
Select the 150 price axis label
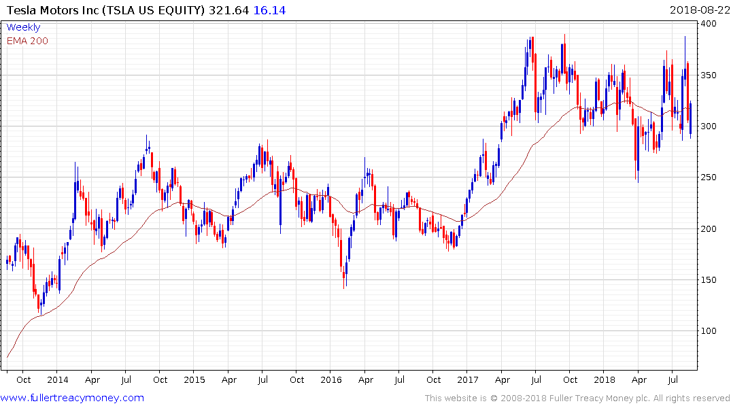709,279
